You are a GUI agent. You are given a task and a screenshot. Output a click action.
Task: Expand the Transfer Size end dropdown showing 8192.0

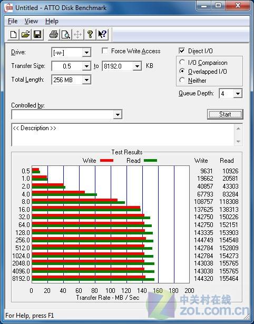click(137, 66)
